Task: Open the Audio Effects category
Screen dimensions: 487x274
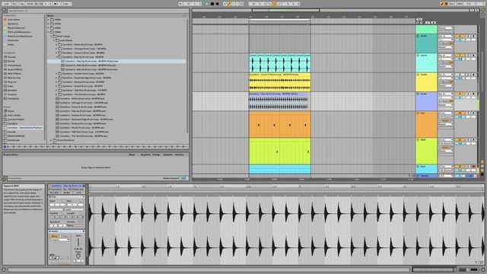Action: [14, 69]
